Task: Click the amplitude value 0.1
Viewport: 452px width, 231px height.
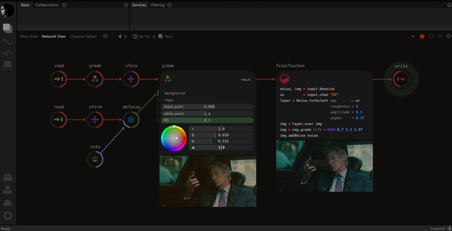Action: 359,112
